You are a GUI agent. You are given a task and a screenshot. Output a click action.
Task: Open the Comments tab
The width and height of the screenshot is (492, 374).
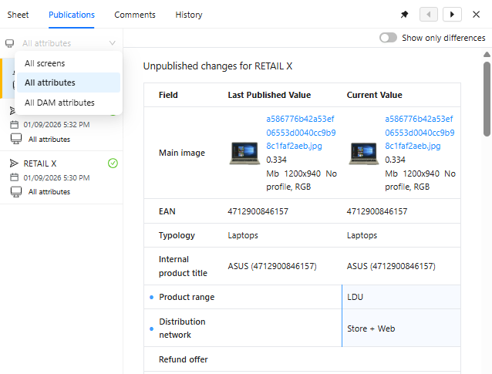click(x=135, y=15)
